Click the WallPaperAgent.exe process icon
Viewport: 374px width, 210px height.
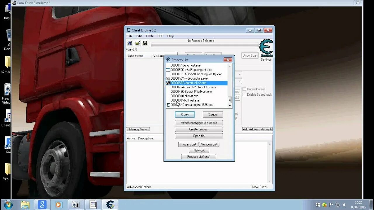tap(168, 70)
